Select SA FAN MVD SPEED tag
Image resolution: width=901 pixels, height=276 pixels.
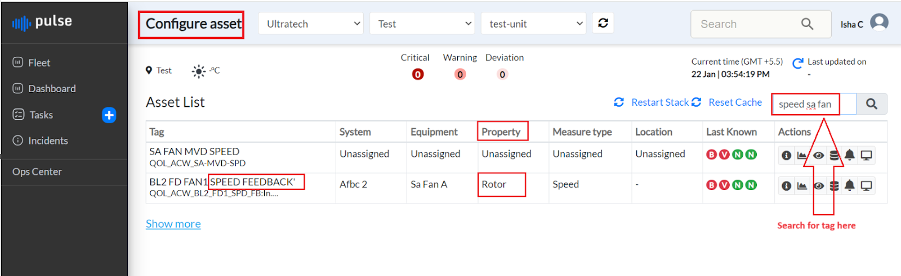point(194,152)
